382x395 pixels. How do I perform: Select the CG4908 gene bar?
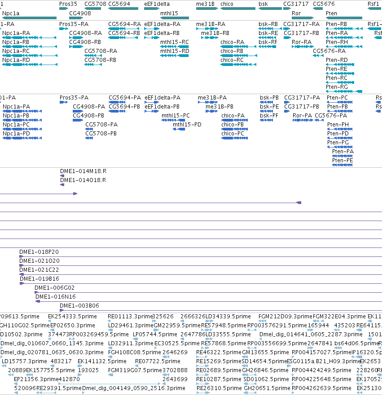[x=76, y=18]
